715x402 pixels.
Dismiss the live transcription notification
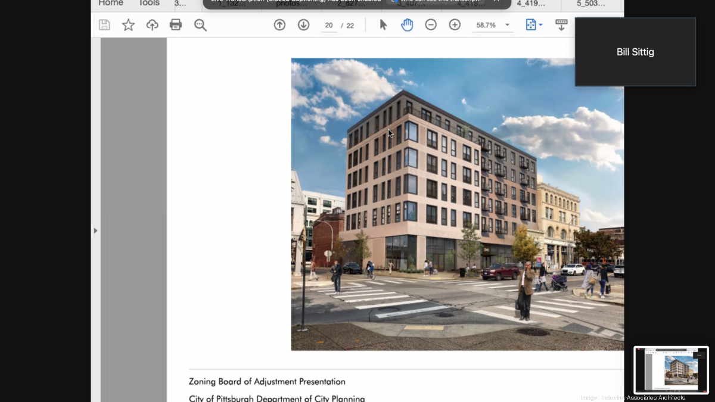tap(496, 2)
